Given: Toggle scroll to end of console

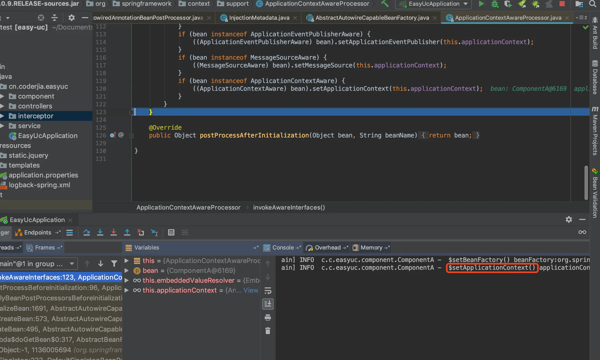Looking at the screenshot, I should pos(268,304).
